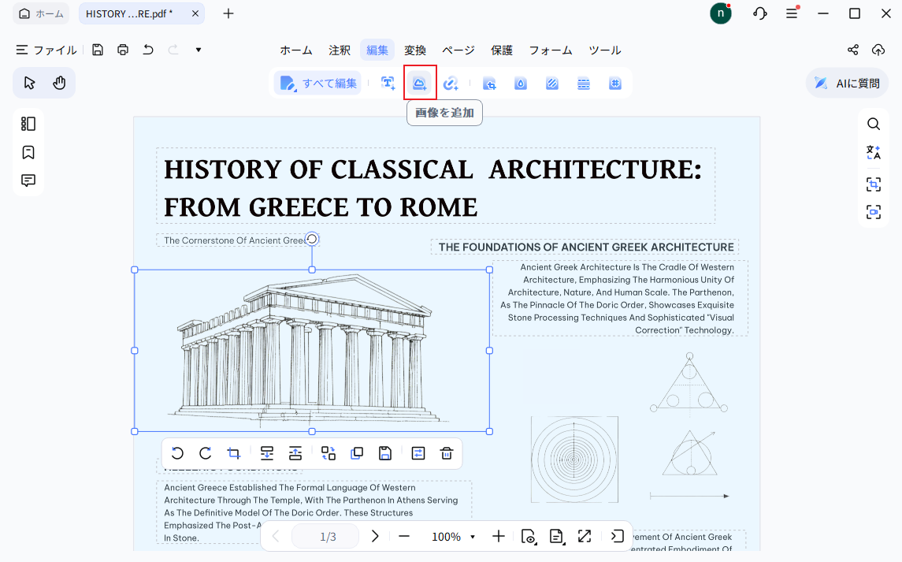902x562 pixels.
Task: Open the Translate tool
Action: (873, 152)
